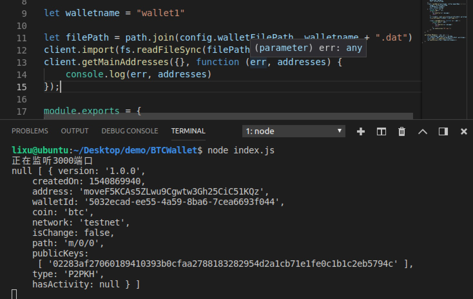Click the 'filePath' variable declaration on line 11

point(87,37)
